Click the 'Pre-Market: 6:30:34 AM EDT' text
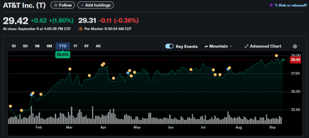 pyautogui.click(x=108, y=29)
